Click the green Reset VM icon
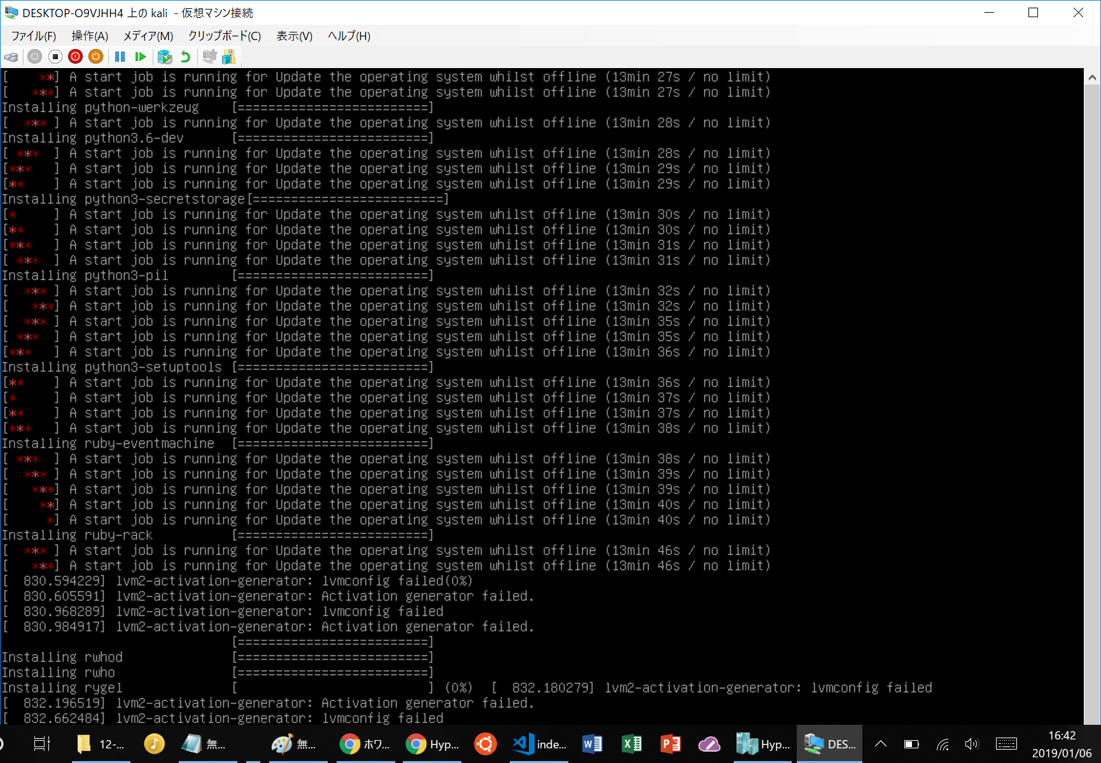This screenshot has width=1101, height=763. click(x=141, y=57)
